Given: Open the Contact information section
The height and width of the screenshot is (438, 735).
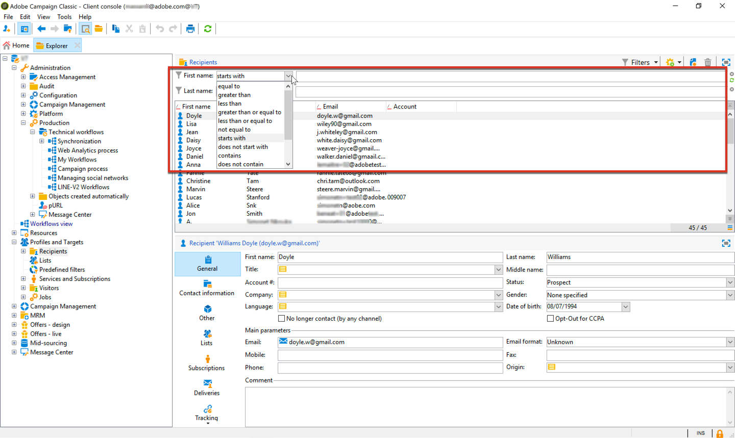Looking at the screenshot, I should click(207, 288).
